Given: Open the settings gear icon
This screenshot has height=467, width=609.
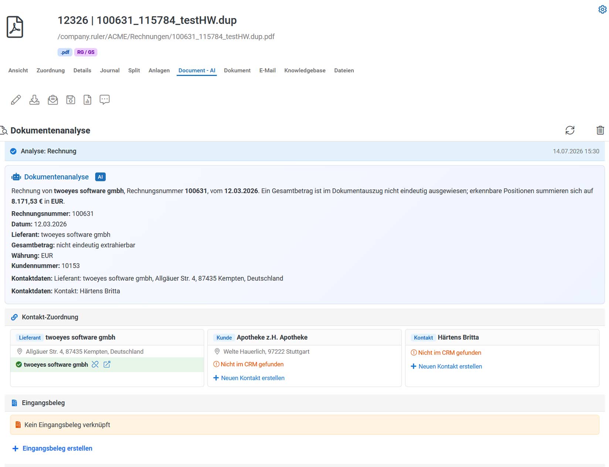Looking at the screenshot, I should pos(602,9).
